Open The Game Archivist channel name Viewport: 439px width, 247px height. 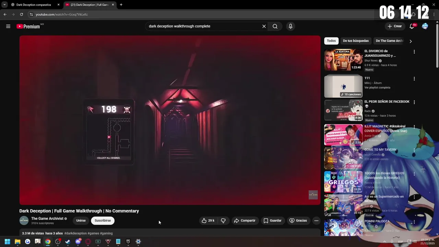(47, 219)
